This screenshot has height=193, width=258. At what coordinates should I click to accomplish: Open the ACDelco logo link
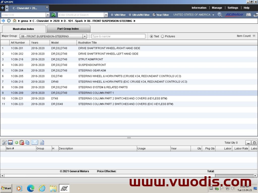point(234,15)
